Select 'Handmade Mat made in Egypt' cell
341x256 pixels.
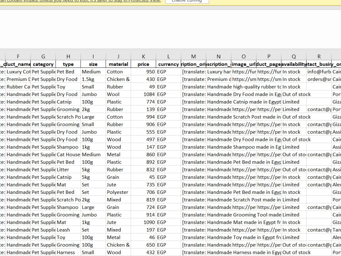[x=219, y=222]
